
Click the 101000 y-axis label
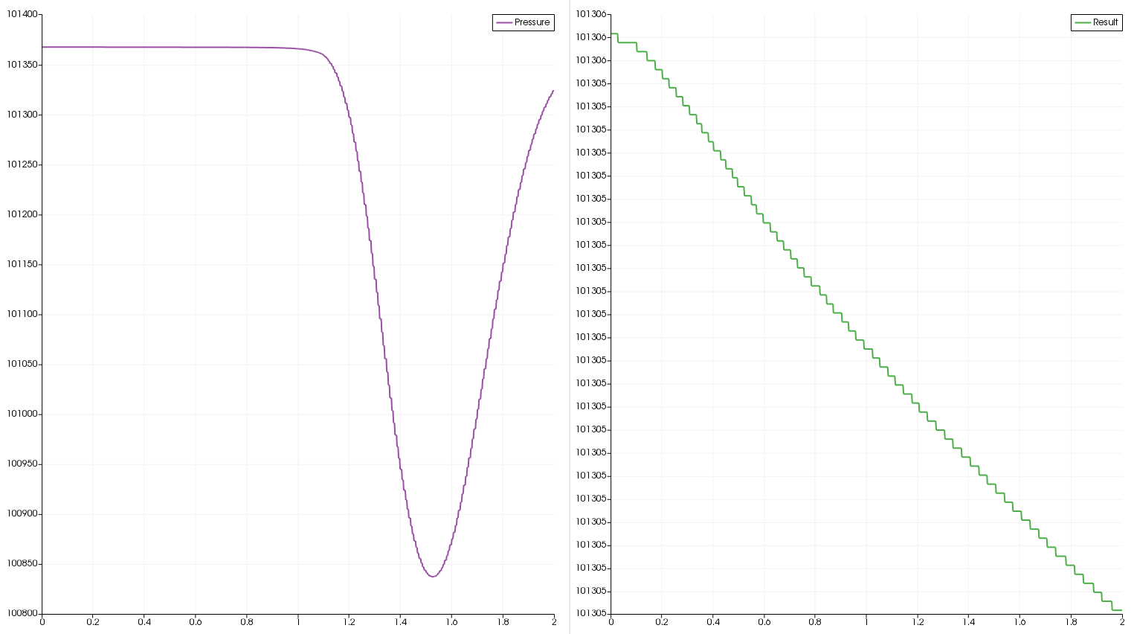pos(22,414)
